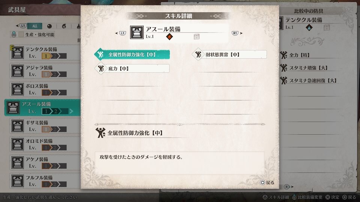Click the fire element diamond icon
Image resolution: width=360 pixels, height=202 pixels.
coord(169,37)
